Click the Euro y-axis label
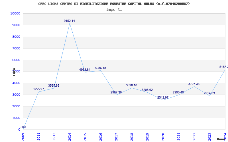Viewport: 228px width, 142px height. pyautogui.click(x=14, y=72)
